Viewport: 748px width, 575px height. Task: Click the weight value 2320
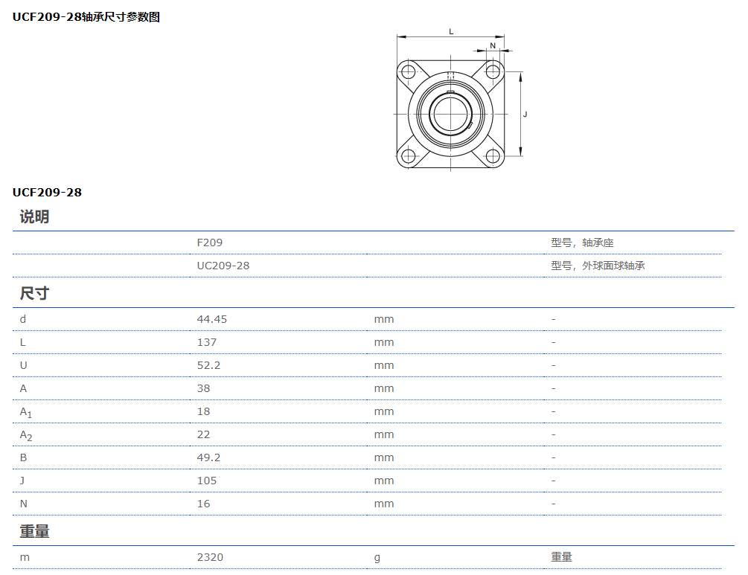point(208,556)
